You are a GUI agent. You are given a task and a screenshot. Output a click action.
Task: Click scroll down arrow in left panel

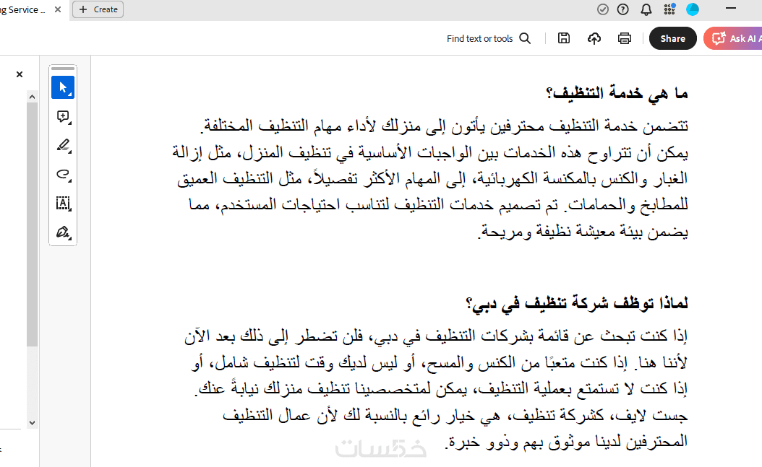tap(32, 422)
